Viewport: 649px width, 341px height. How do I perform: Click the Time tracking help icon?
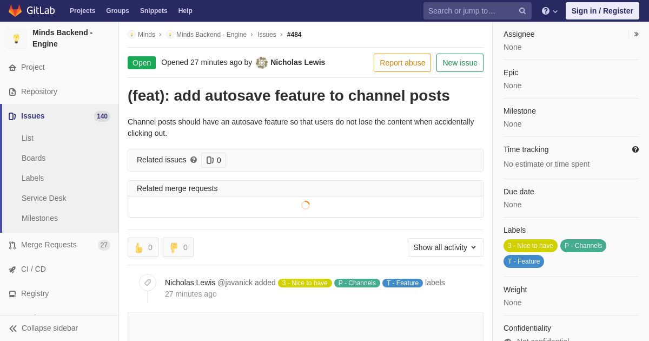coord(635,149)
